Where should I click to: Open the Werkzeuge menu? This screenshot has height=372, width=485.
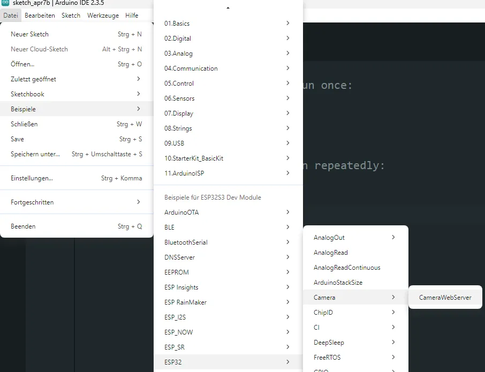click(x=103, y=16)
